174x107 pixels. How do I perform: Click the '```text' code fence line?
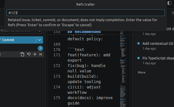tap(76, 50)
